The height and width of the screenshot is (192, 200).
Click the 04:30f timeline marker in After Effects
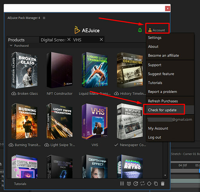point(183,165)
